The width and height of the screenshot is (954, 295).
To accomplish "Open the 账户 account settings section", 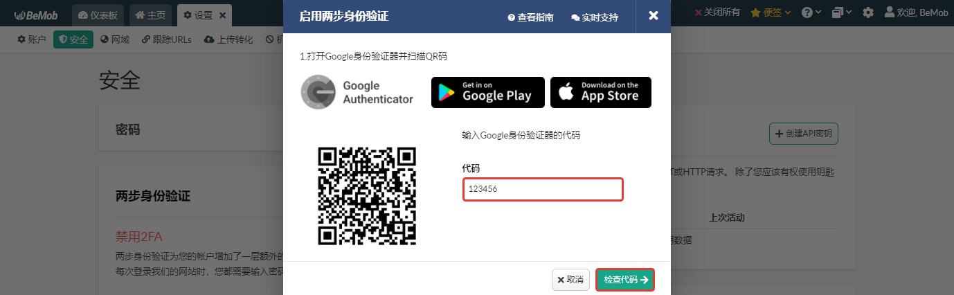I will pos(32,39).
